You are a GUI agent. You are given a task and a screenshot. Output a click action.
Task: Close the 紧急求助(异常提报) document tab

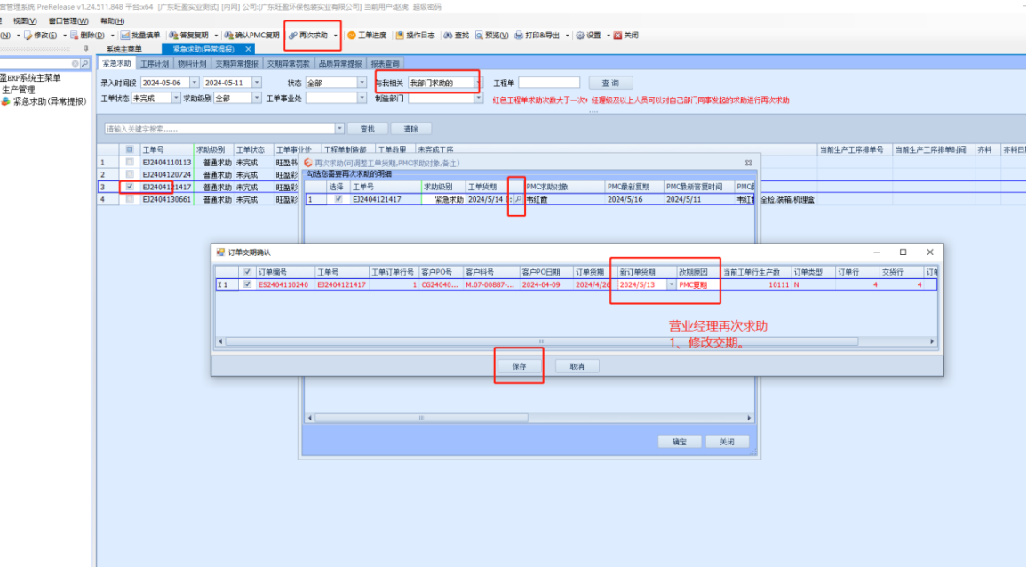coord(248,49)
